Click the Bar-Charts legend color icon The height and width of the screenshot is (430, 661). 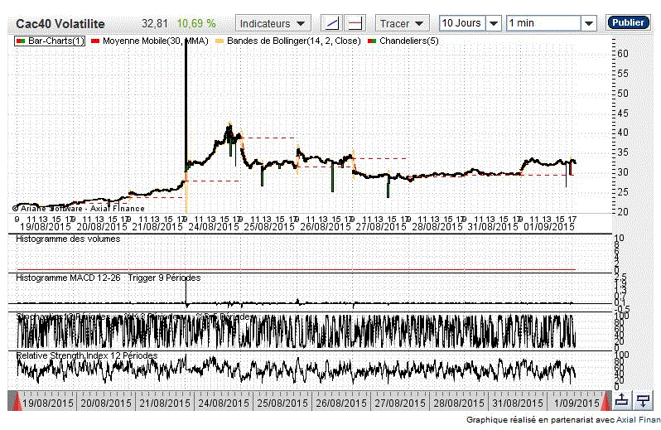pyautogui.click(x=21, y=41)
